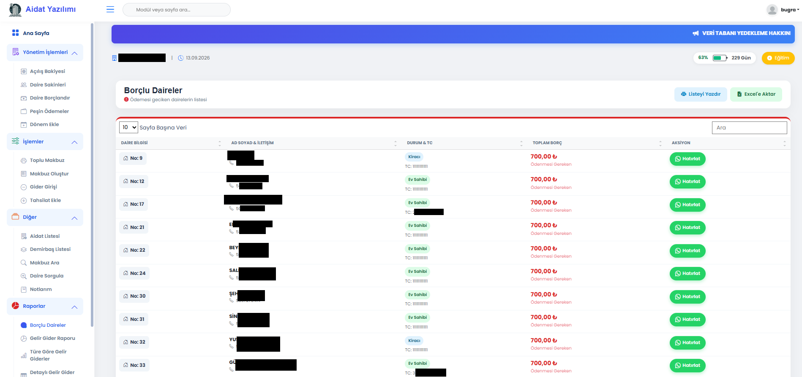Click the megaphone announcement icon in banner

click(696, 33)
